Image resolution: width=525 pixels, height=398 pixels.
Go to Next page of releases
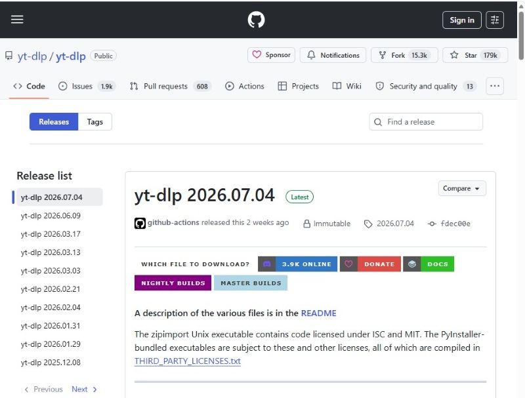pyautogui.click(x=85, y=389)
